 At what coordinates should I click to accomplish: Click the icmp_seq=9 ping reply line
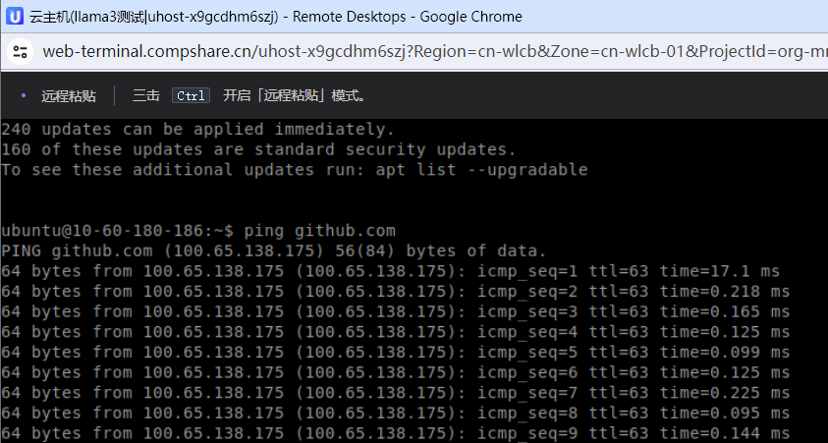click(x=396, y=433)
